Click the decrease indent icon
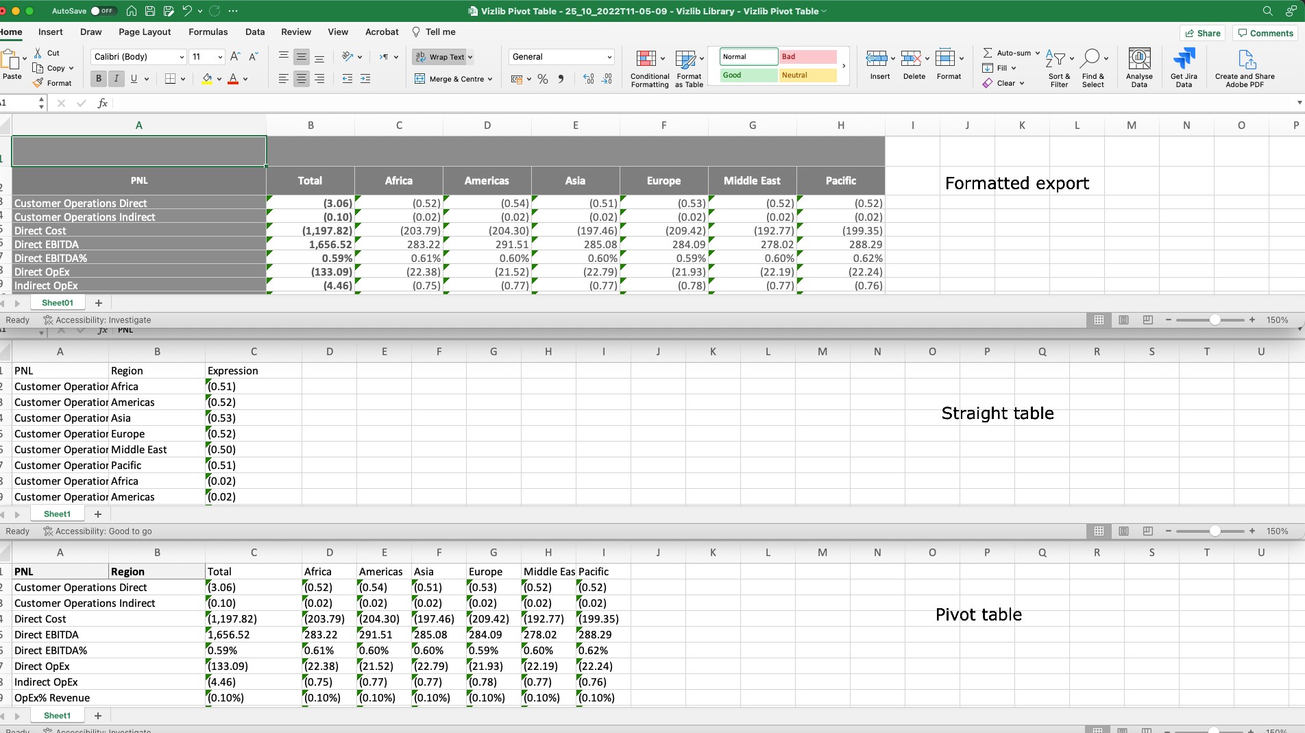 click(347, 79)
